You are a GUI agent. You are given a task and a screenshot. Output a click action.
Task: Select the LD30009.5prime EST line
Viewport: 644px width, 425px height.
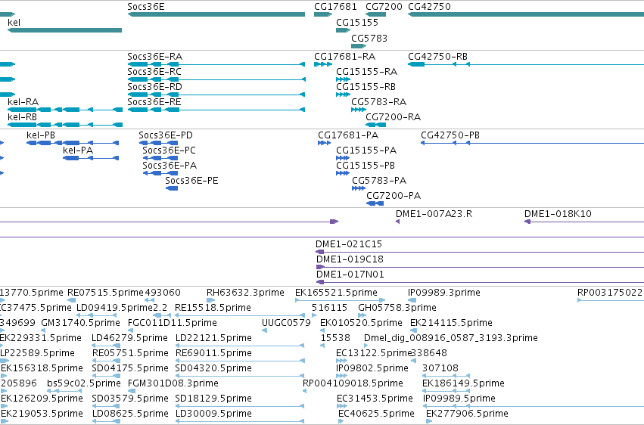pos(240,421)
